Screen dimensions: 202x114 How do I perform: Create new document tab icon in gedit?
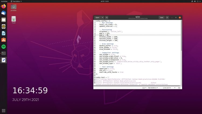pyautogui.click(x=107, y=18)
